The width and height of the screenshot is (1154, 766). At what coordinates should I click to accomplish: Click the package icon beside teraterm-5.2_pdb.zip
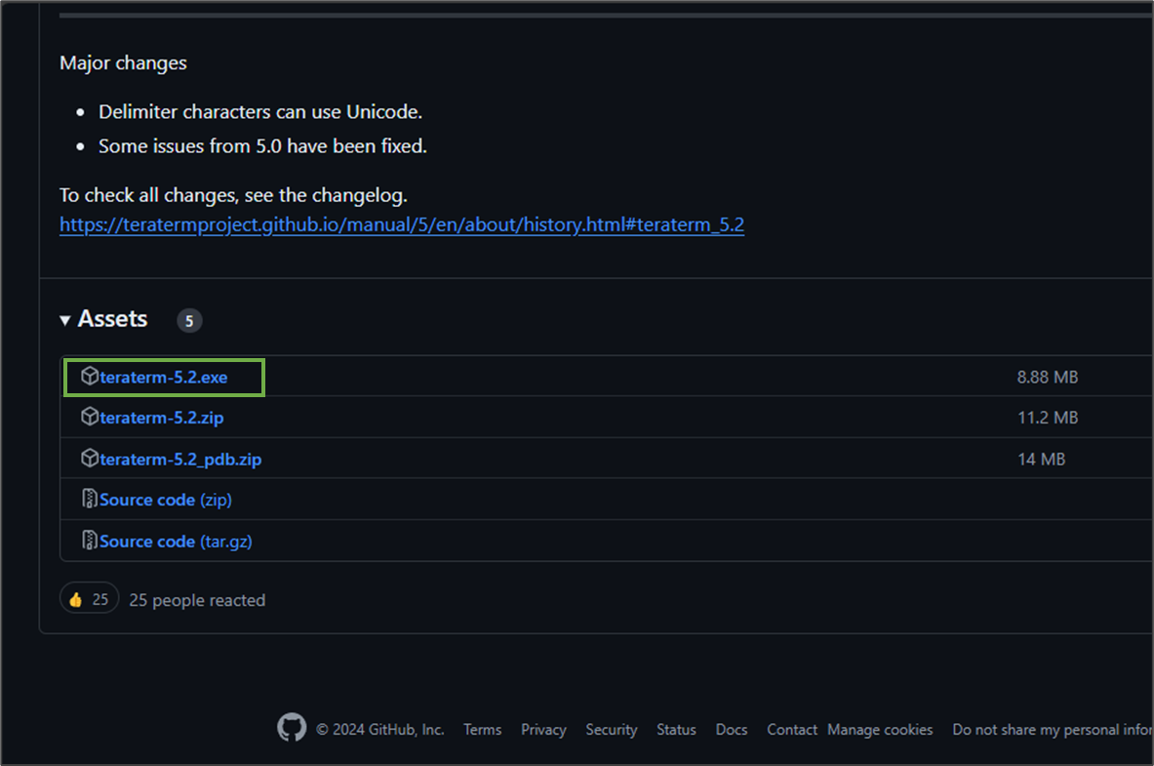click(89, 458)
